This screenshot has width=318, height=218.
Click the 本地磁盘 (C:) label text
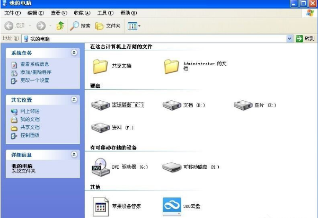(x=128, y=105)
